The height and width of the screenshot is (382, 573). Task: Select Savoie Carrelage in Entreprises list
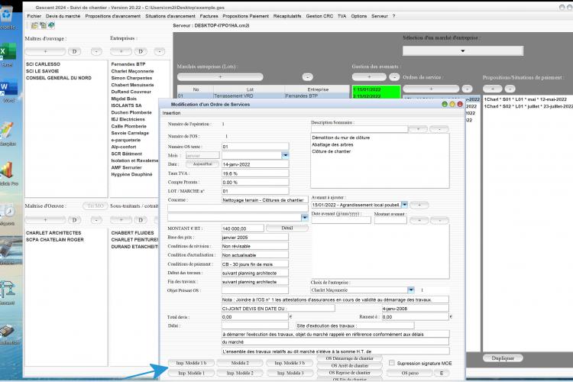pyautogui.click(x=130, y=133)
